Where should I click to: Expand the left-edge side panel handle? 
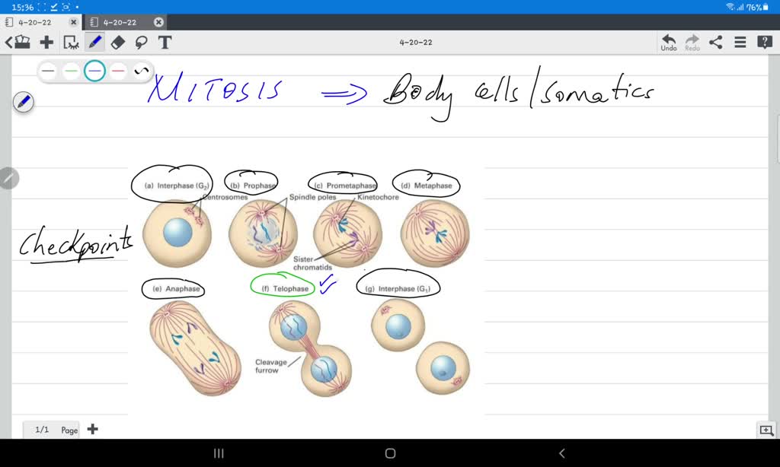(x=8, y=178)
